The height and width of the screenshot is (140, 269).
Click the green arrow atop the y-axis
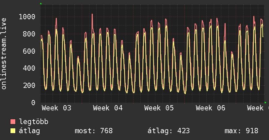[x=41, y=4]
